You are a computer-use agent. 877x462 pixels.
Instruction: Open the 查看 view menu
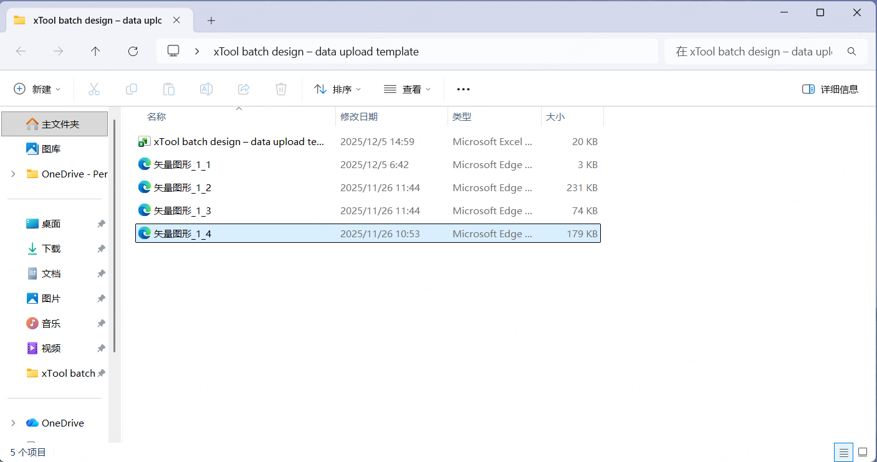[x=407, y=89]
